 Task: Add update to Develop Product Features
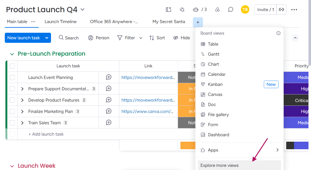click(109, 100)
